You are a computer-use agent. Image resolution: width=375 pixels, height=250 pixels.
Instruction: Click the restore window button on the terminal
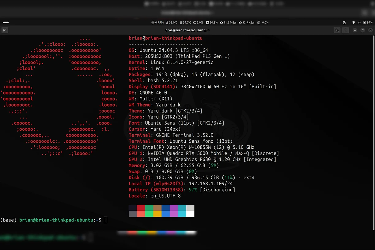[362, 30]
